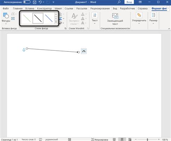The height and width of the screenshot is (141, 171).
Task: Click the украинский language indicator
Action: click(x=52, y=140)
